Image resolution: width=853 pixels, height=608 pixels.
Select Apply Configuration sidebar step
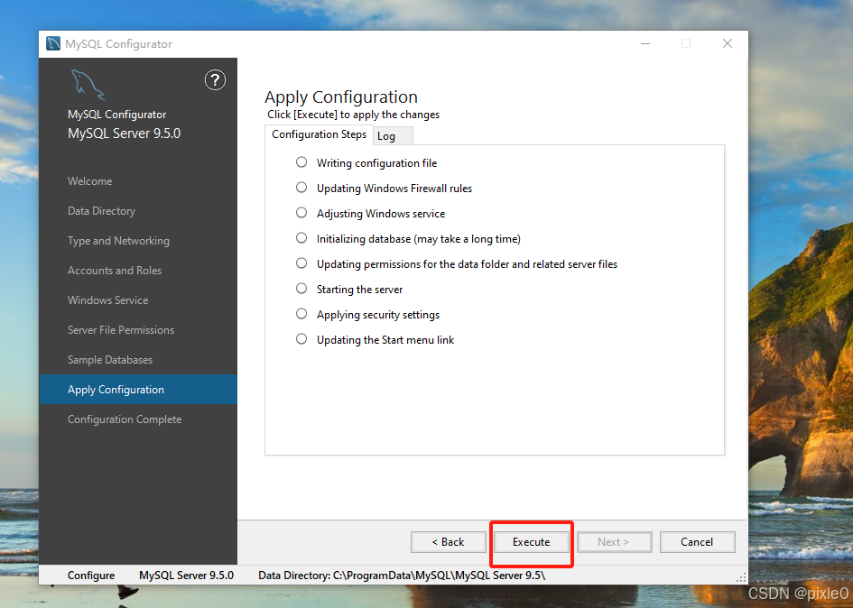[x=138, y=390]
